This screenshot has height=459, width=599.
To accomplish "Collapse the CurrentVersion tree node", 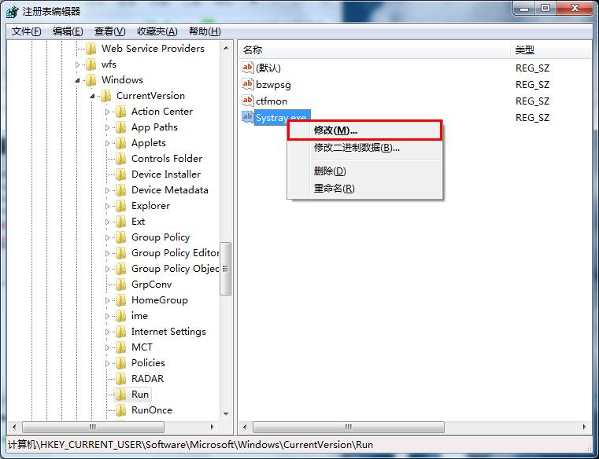I will point(92,96).
